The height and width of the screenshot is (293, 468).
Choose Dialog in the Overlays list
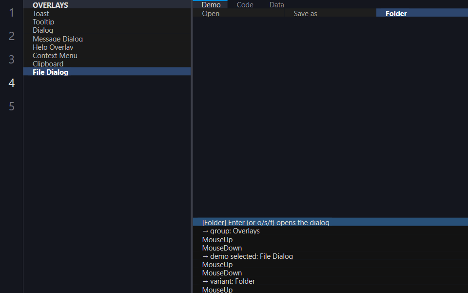pyautogui.click(x=107, y=30)
